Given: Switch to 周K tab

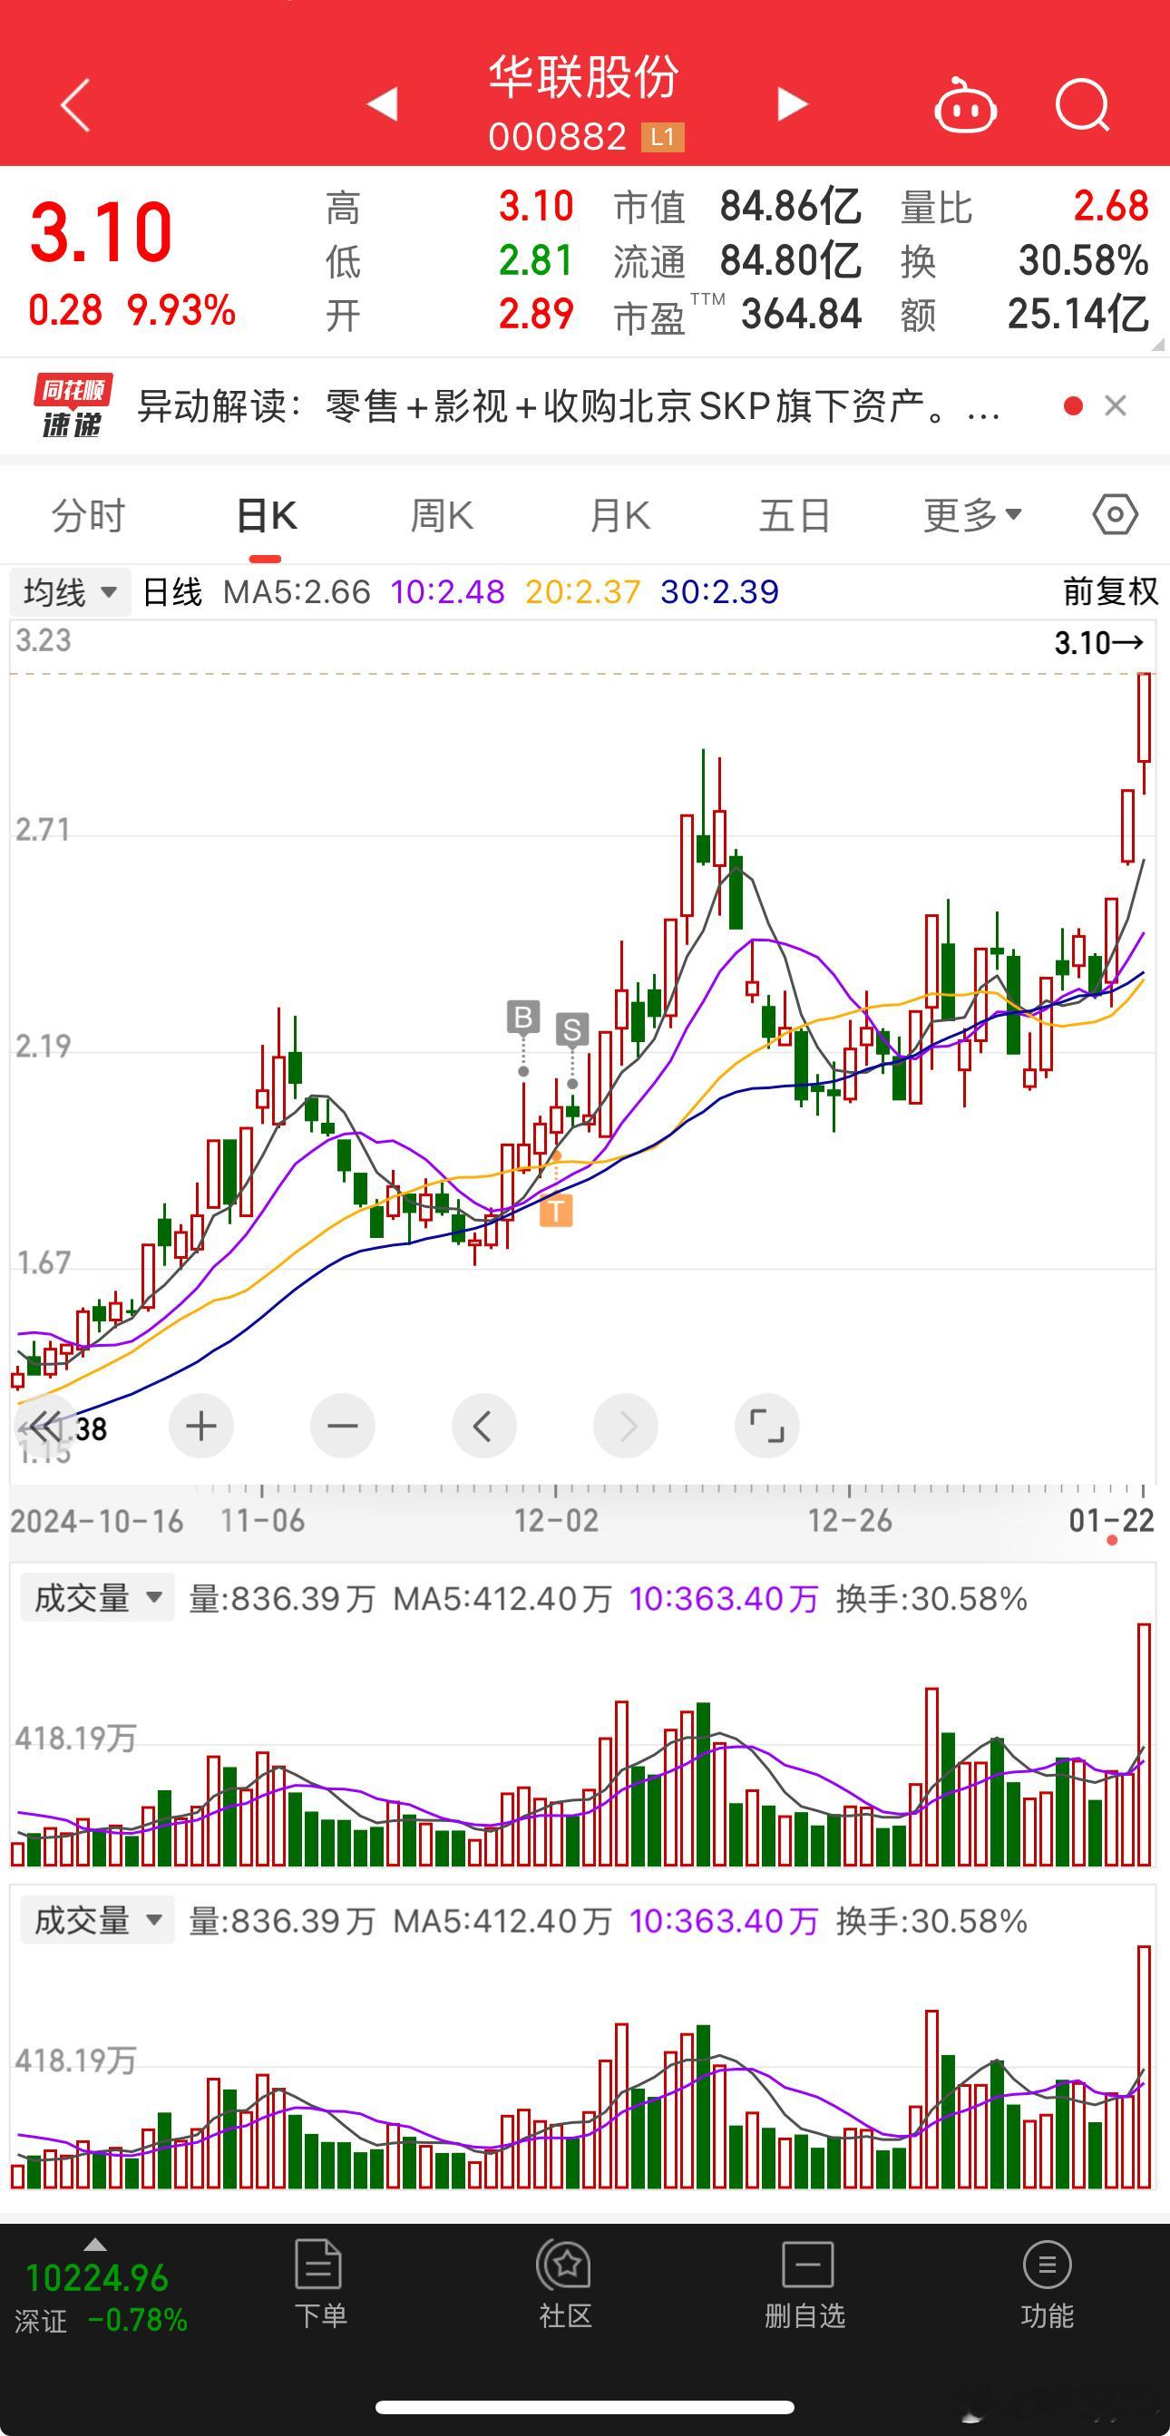Looking at the screenshot, I should [442, 516].
